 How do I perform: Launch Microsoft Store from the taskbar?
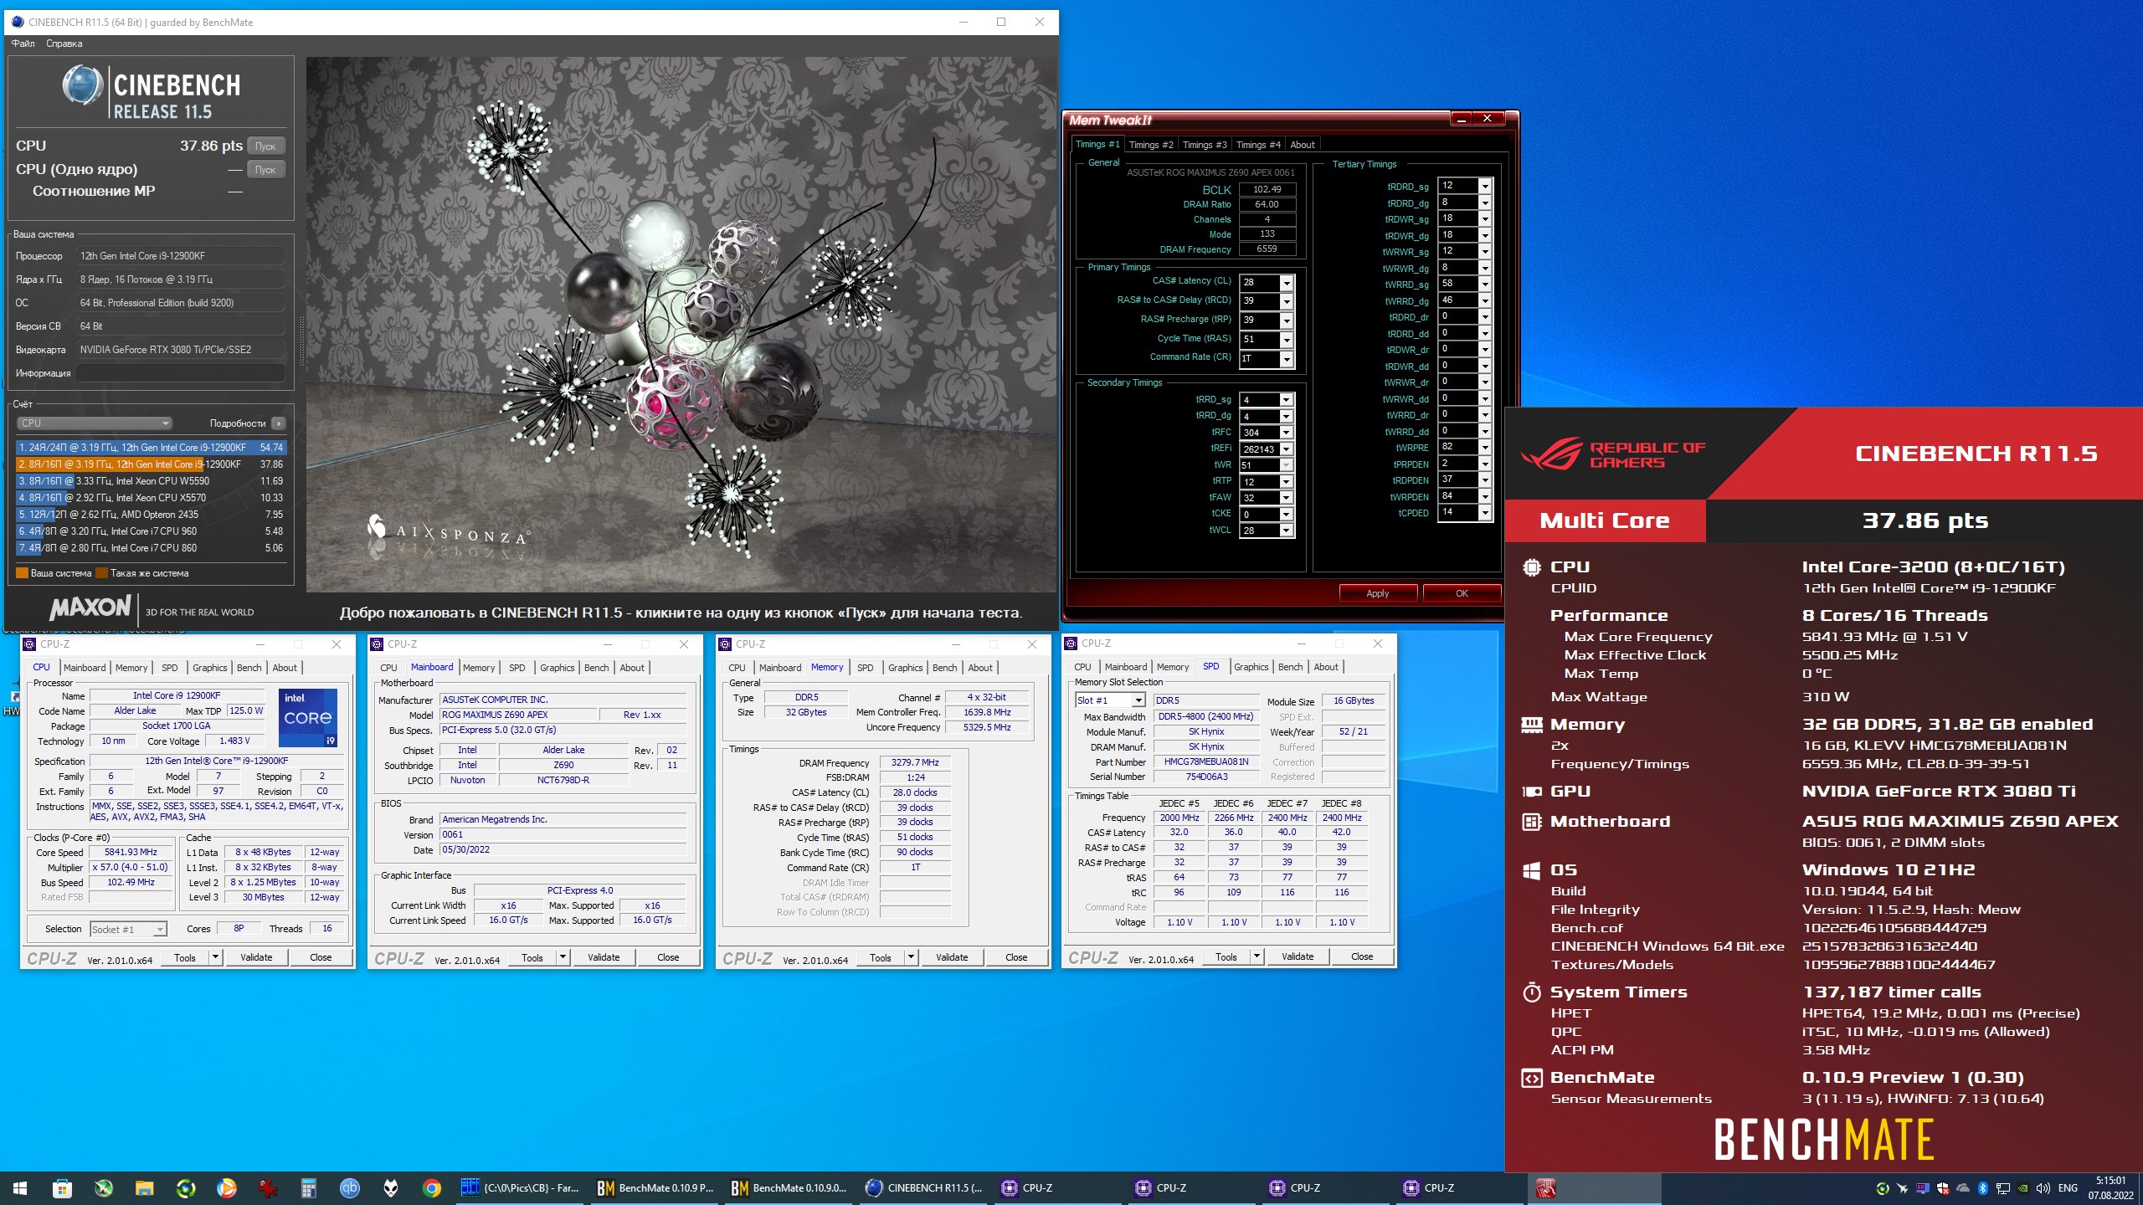click(62, 1187)
